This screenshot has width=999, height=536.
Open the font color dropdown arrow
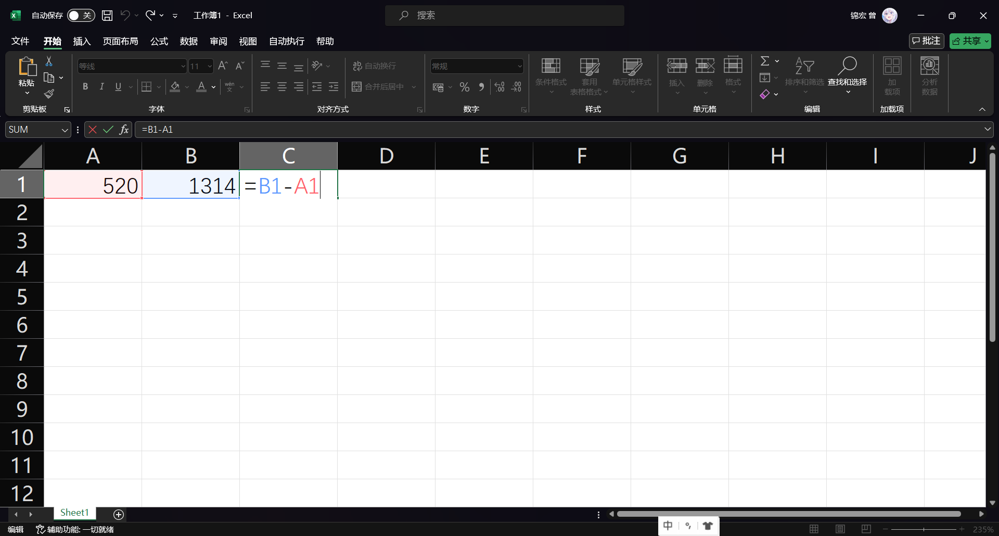point(213,87)
